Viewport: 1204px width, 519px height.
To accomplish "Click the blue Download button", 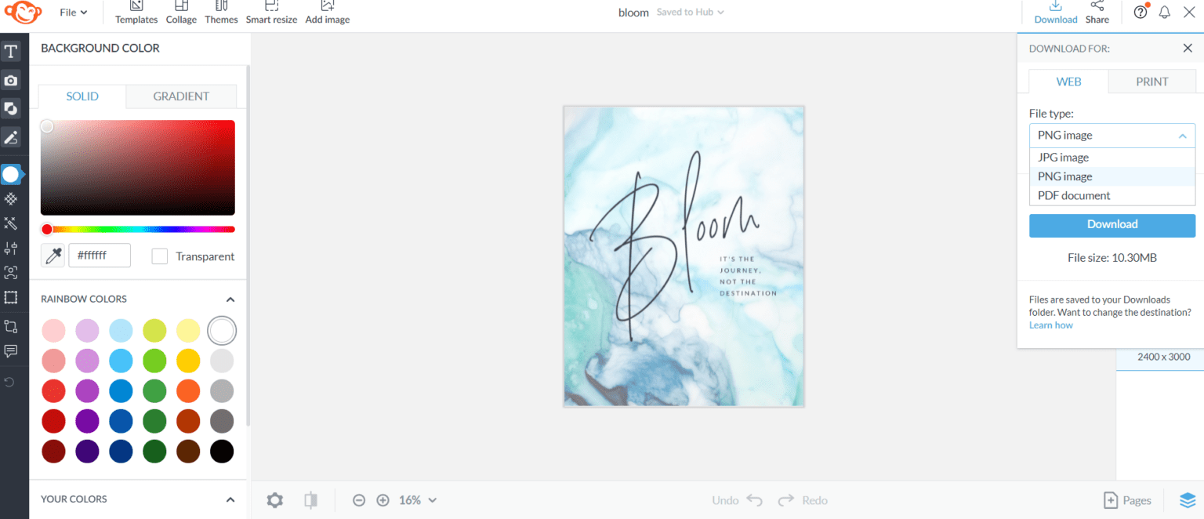I will (x=1112, y=225).
